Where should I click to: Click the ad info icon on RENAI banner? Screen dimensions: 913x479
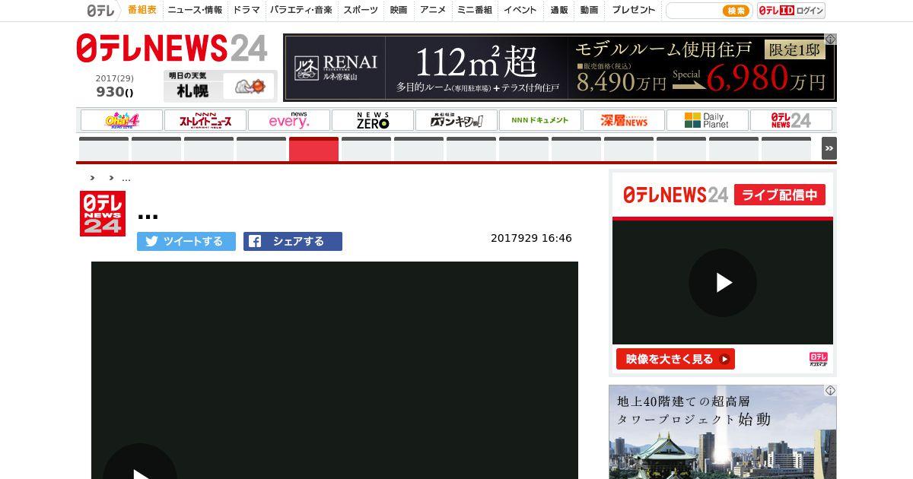(x=831, y=40)
